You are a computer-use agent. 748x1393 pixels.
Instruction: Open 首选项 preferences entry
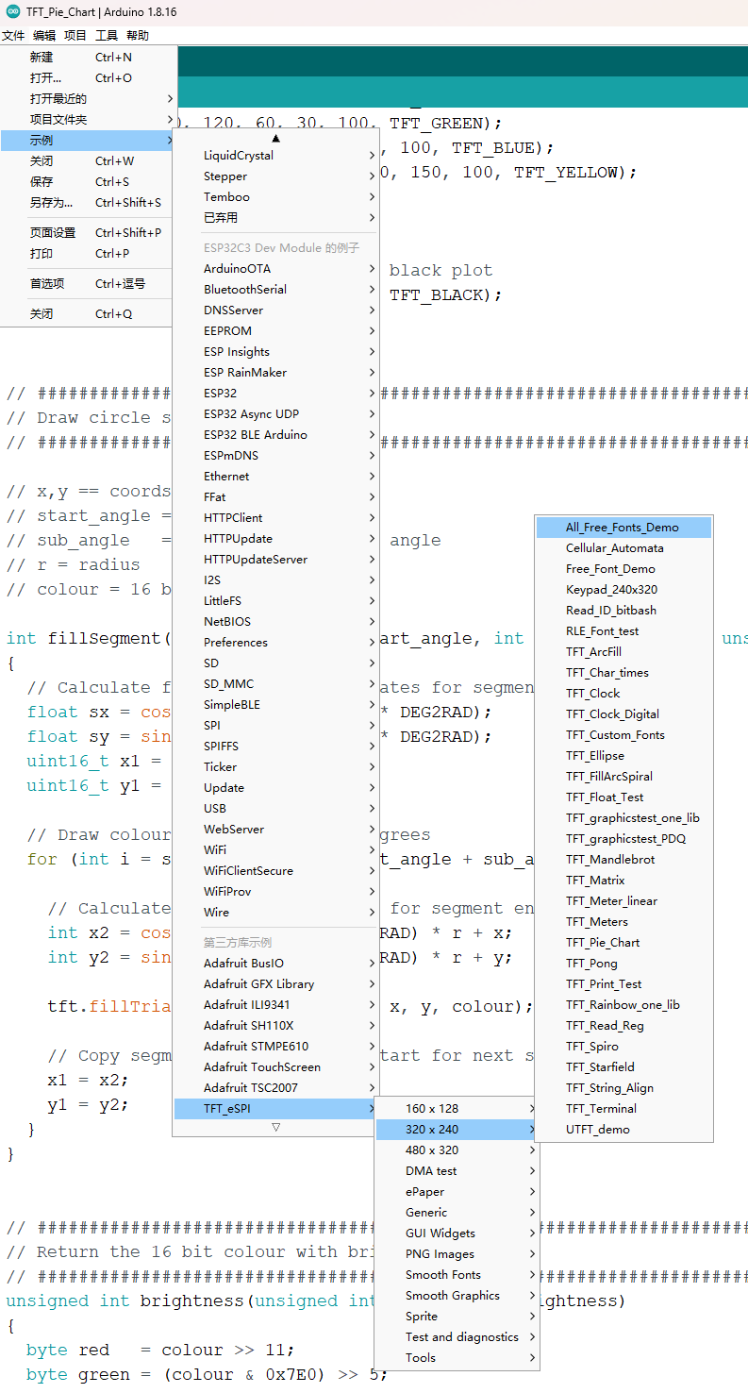(x=47, y=283)
